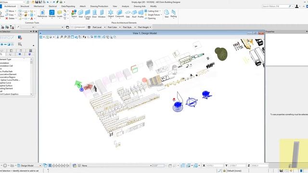This screenshot has width=308, height=173.
Task: Click the Levels icon
Action: (x=60, y=14)
